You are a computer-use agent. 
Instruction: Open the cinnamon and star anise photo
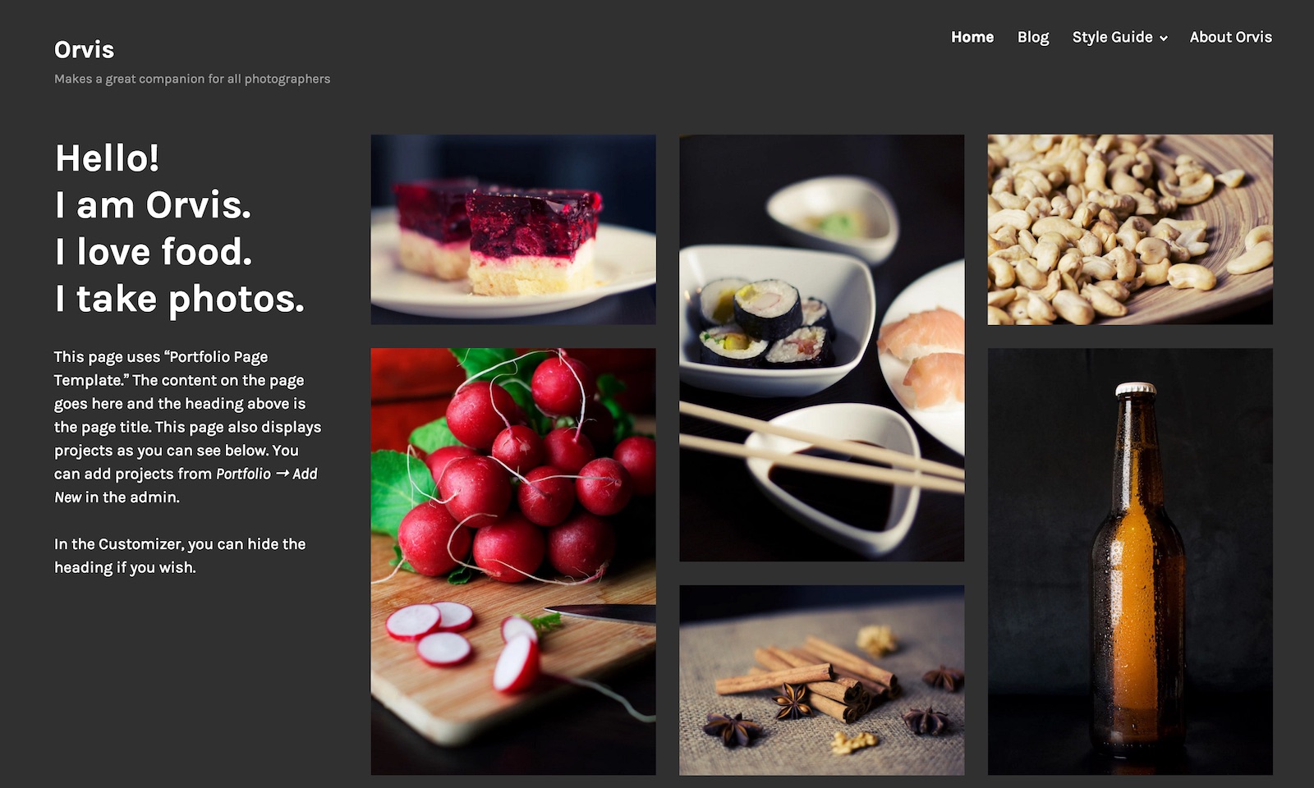click(x=821, y=680)
